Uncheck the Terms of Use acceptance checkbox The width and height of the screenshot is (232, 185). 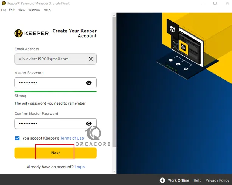tap(17, 138)
